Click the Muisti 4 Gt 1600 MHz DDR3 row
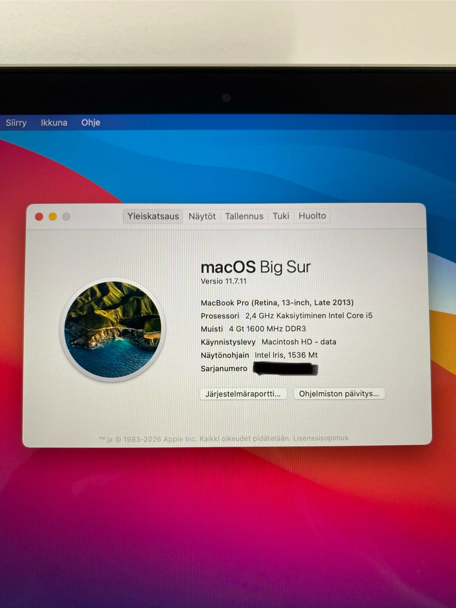The image size is (456, 608). (253, 329)
